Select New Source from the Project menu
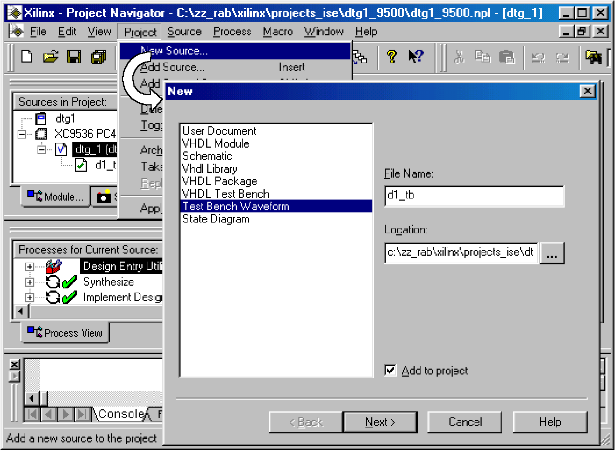The image size is (615, 451). [235, 51]
